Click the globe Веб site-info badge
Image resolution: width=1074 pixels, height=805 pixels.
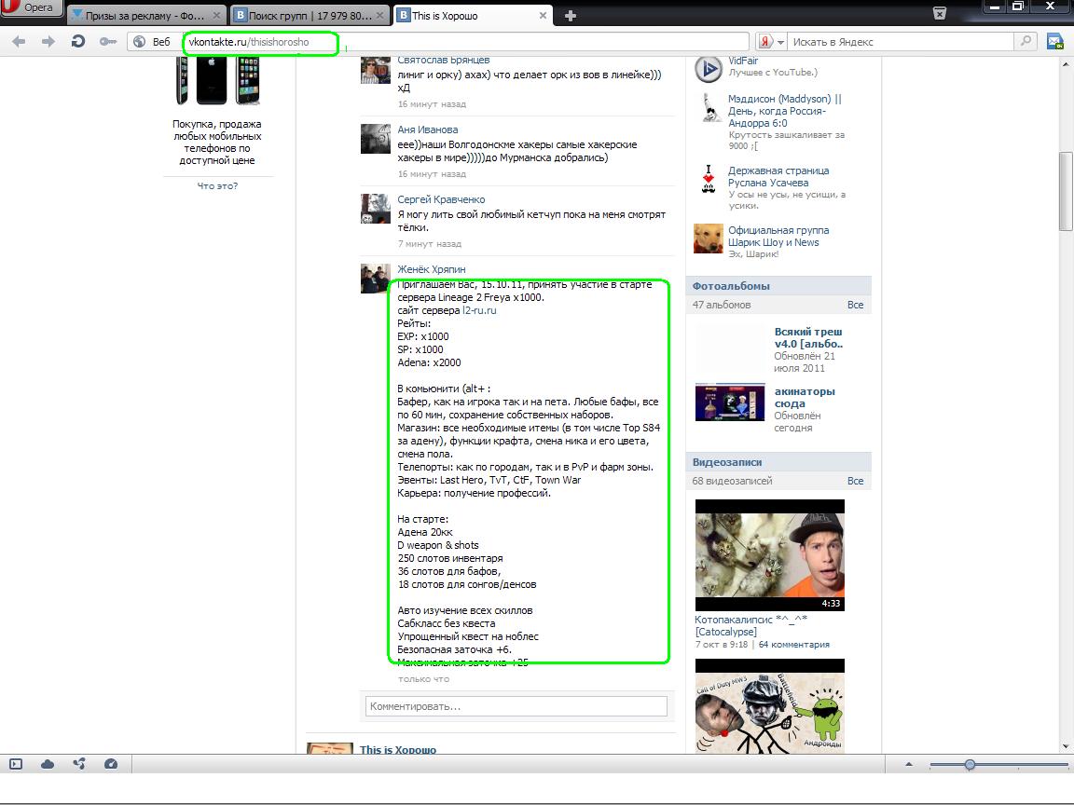click(x=151, y=42)
